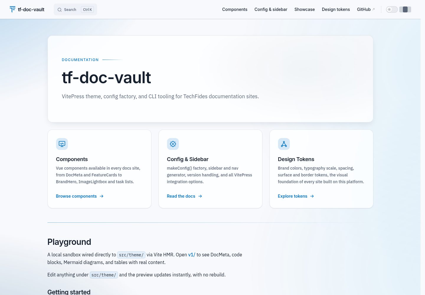This screenshot has width=425, height=295.
Task: Click the Getting started heading
Action: click(69, 292)
